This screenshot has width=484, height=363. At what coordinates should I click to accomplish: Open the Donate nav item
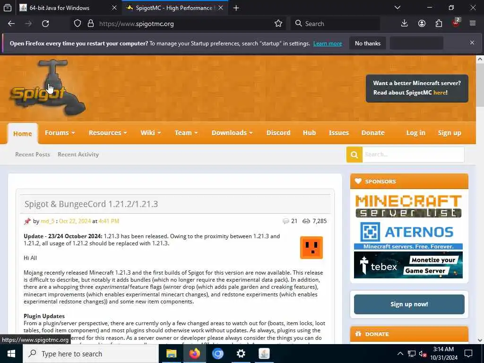pos(373,133)
